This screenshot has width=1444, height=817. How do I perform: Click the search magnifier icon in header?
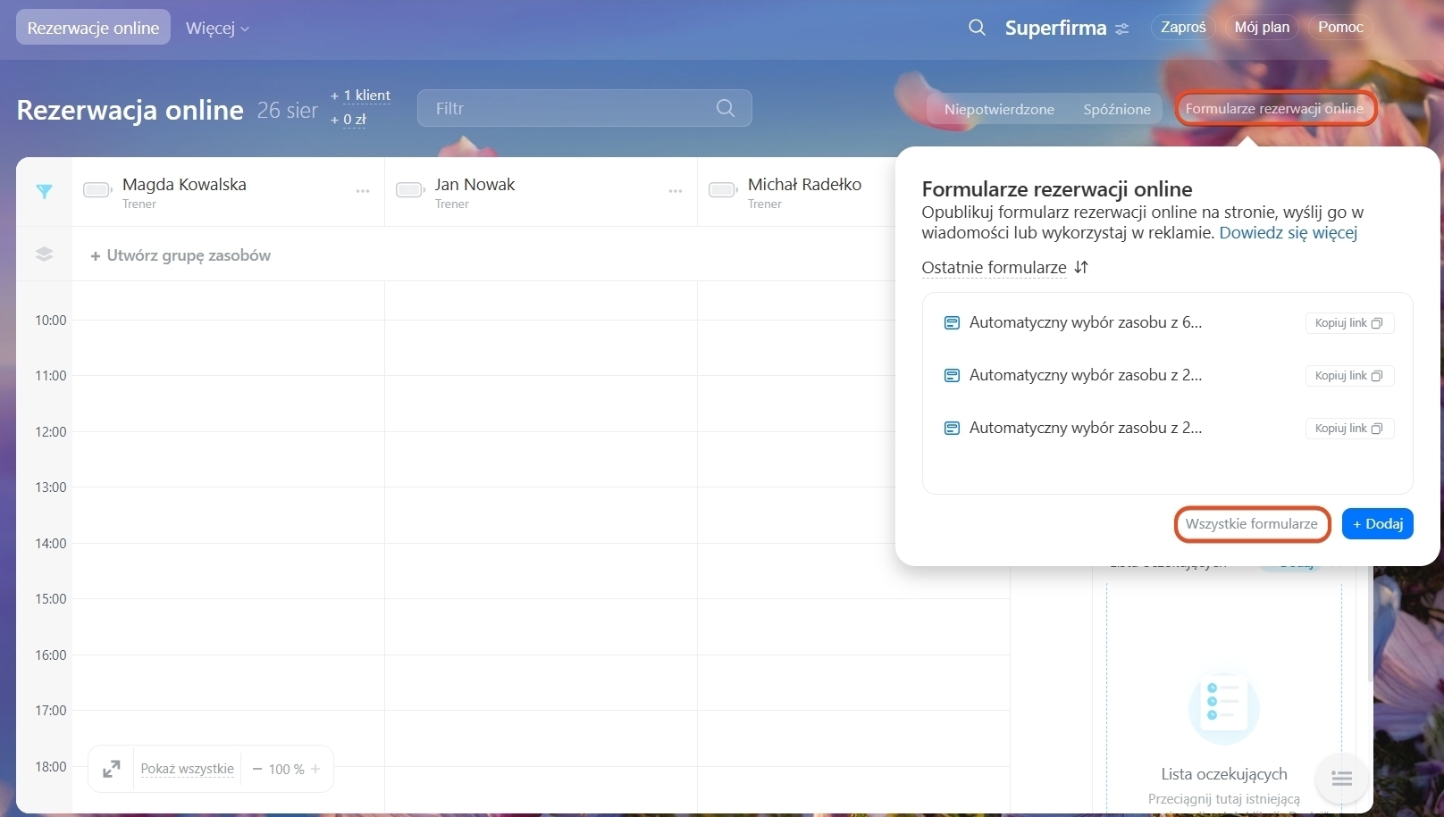coord(977,28)
